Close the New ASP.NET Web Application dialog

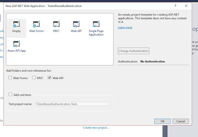tap(186, 6)
